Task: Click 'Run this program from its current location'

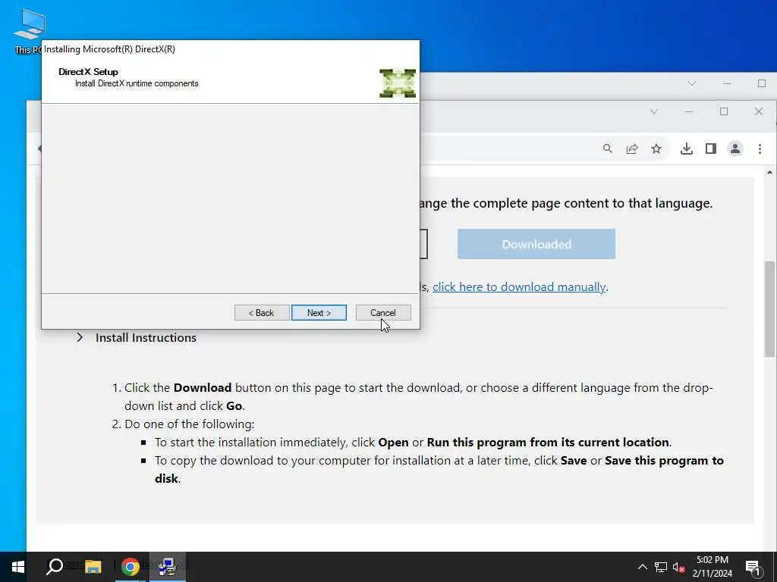Action: point(548,442)
